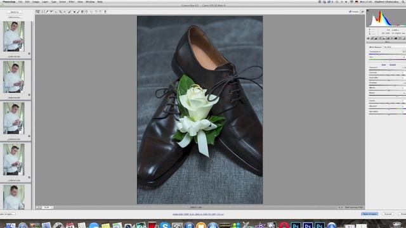Toggle mark for delete trash icon

pos(105,11)
